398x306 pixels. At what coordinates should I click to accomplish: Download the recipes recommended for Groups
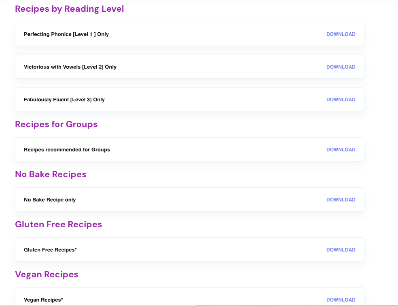point(341,150)
